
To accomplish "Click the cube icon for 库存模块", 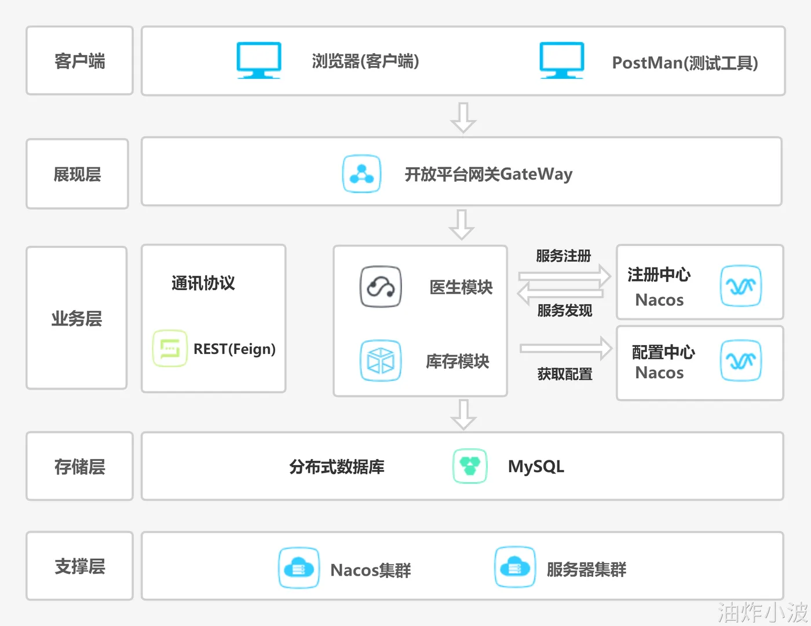I will (381, 360).
